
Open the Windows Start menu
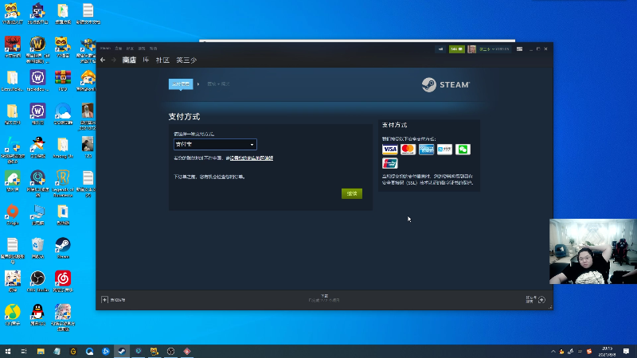tap(8, 351)
